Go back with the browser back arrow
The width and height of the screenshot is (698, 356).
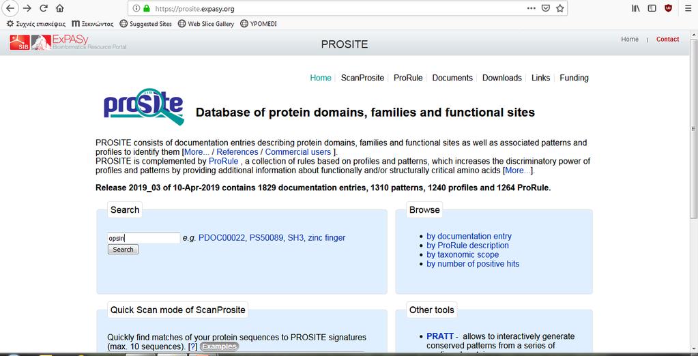coord(10,8)
